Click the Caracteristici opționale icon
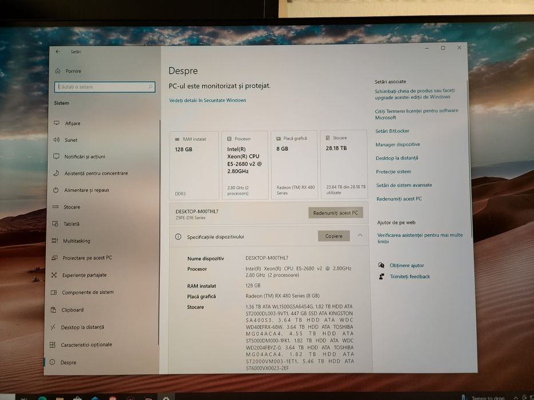 pos(53,345)
